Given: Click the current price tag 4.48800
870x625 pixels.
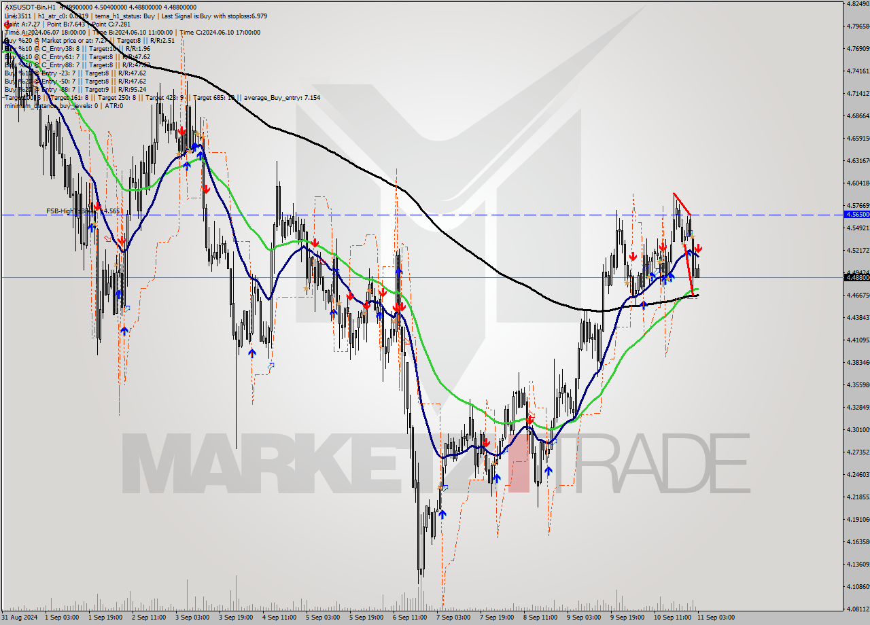Looking at the screenshot, I should (856, 277).
